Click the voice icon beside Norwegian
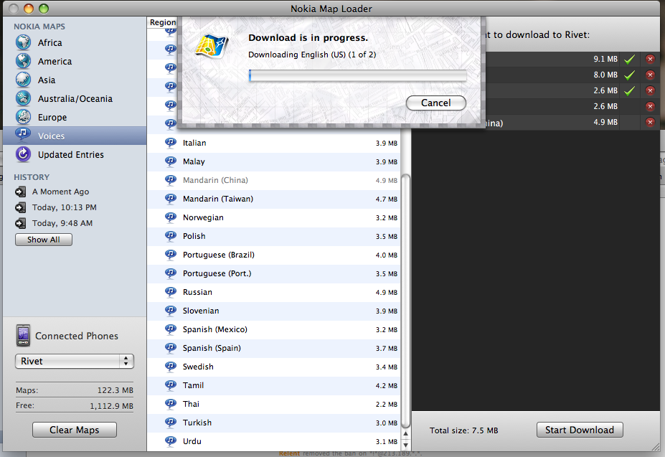 [171, 217]
